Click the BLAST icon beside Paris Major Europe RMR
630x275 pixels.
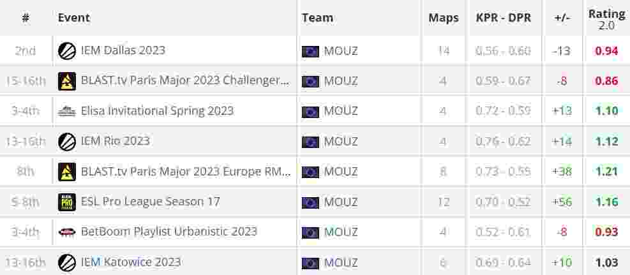point(66,172)
